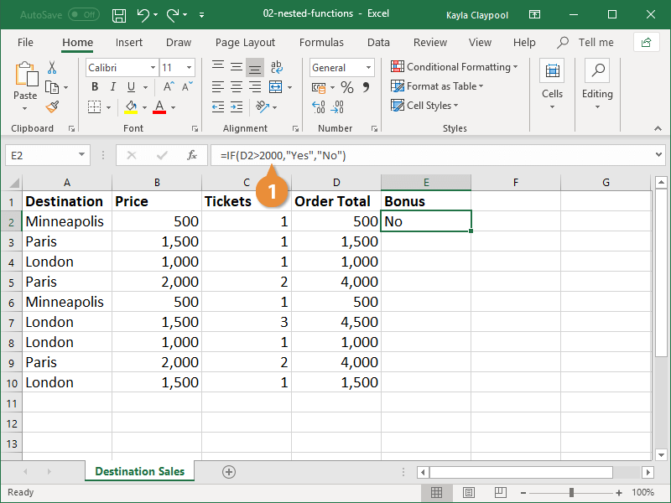Open the Fill Color dropdown arrow

click(143, 106)
